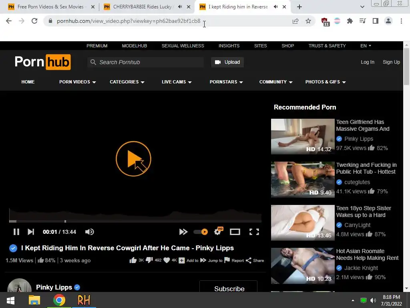Open the HD quality settings gear
The image size is (410, 308).
tap(218, 231)
